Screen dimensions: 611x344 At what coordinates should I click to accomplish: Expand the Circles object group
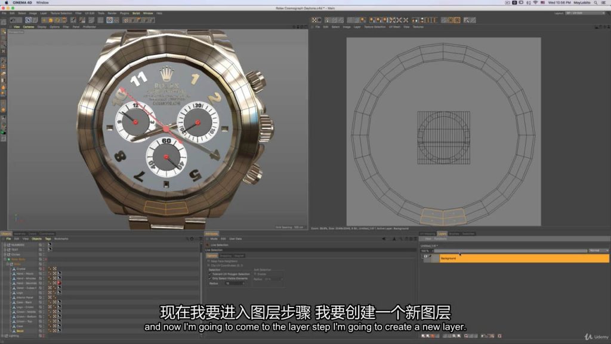tap(5, 254)
